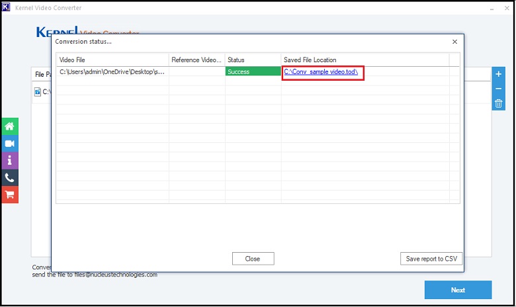Viewport: 516px width, 307px height.
Task: Open the Home sidebar icon
Action: 9,126
